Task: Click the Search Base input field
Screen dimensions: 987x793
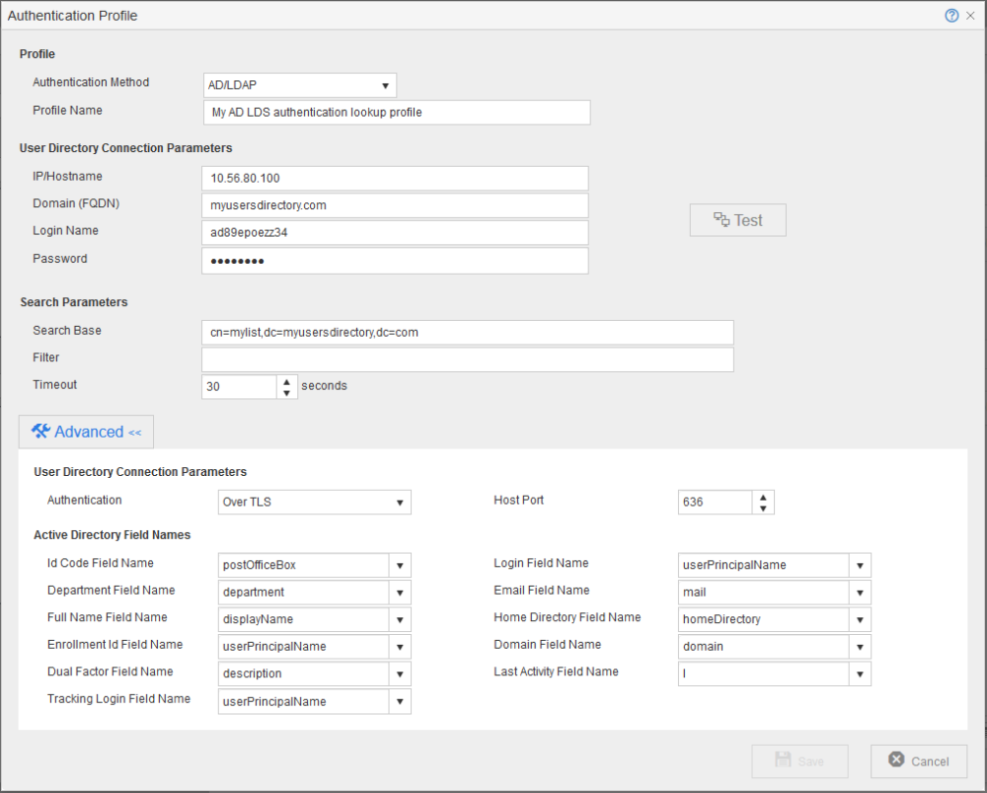Action: (467, 333)
